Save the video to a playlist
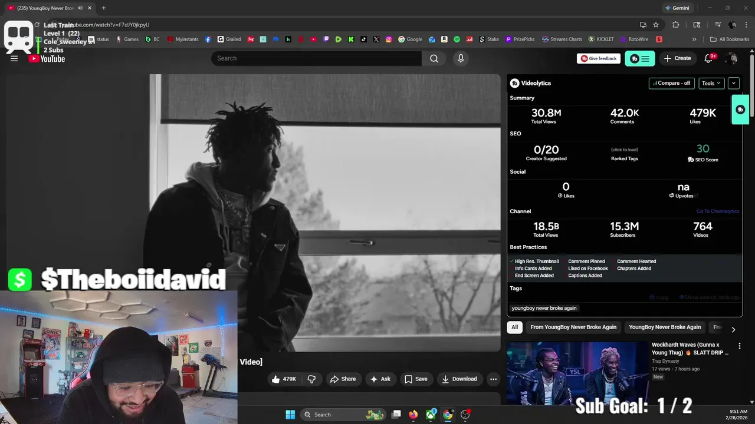The width and height of the screenshot is (755, 424). tap(416, 379)
